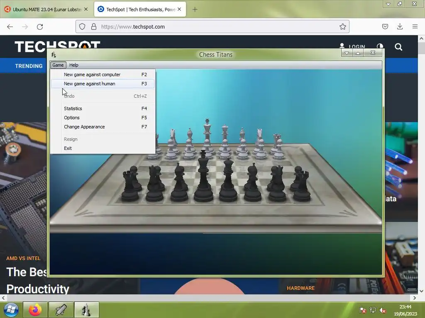Click Exit in the Game menu
This screenshot has height=318, width=425.
click(103, 148)
